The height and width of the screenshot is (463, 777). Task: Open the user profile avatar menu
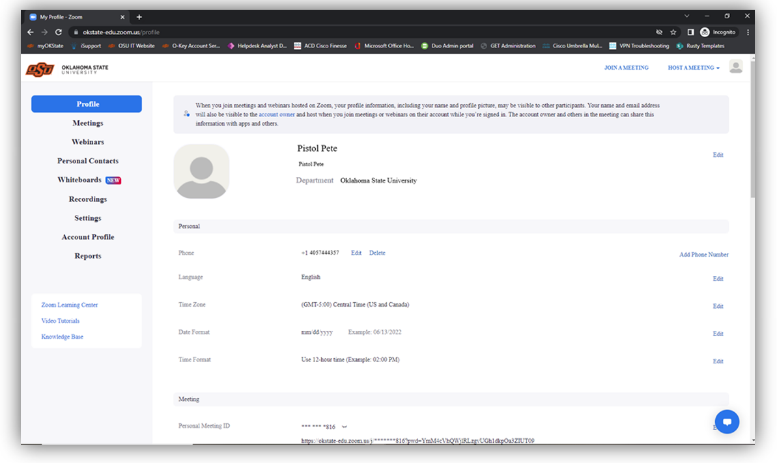(x=735, y=66)
